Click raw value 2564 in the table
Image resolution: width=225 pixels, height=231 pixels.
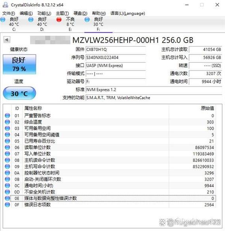[x=209, y=205]
